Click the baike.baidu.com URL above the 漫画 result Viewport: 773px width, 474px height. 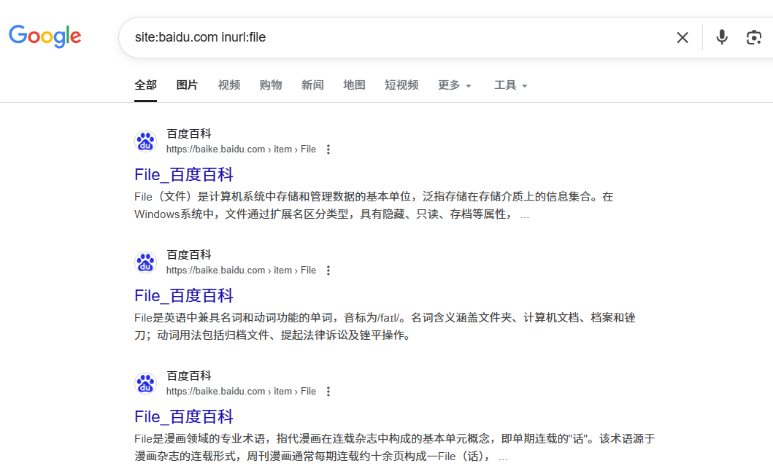tap(241, 392)
